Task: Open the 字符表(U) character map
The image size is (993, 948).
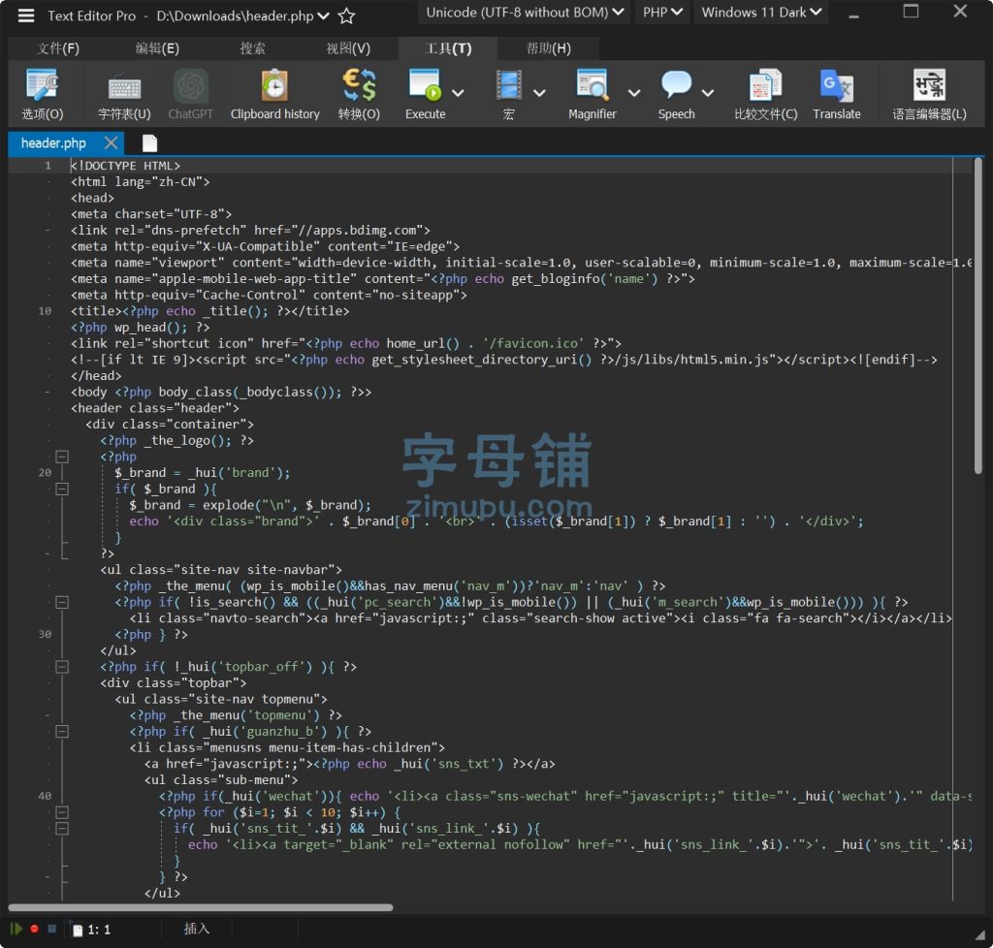Action: pos(124,94)
